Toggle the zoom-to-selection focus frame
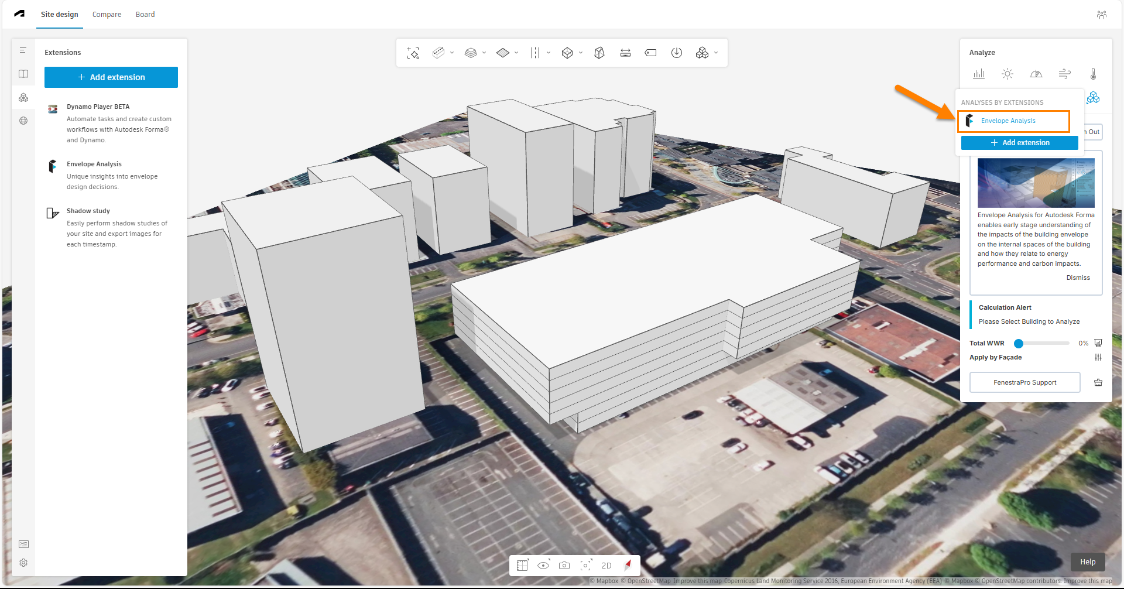 click(x=585, y=566)
